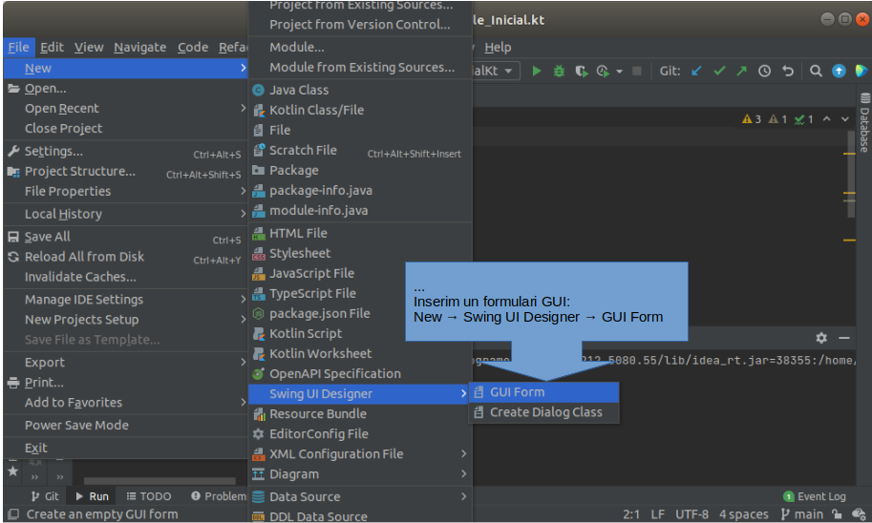Click UTF-8 encoding in status bar

point(691,514)
